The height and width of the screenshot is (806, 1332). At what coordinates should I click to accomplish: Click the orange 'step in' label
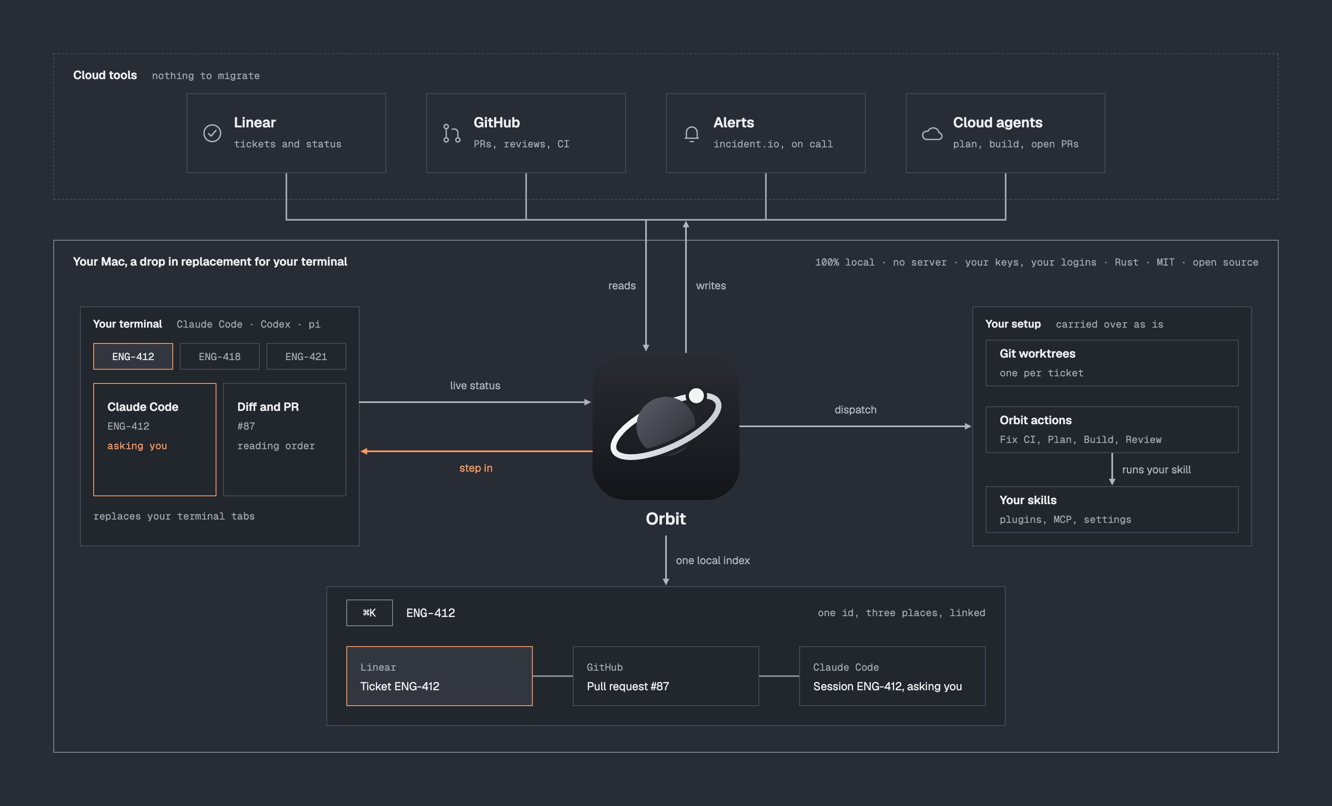(476, 468)
